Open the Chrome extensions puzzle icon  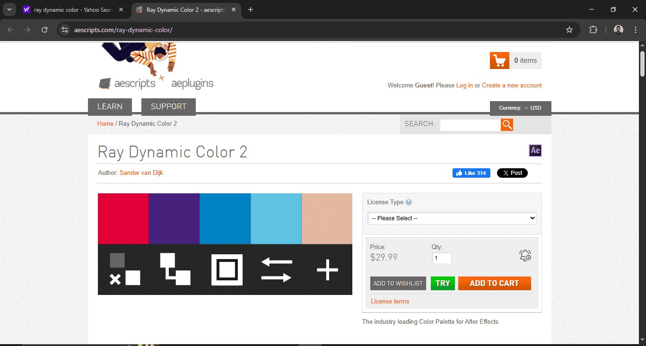(x=593, y=30)
